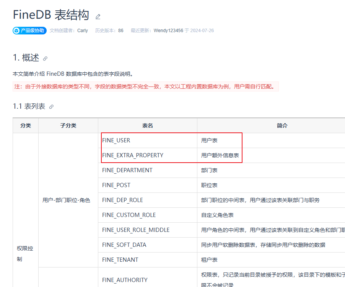Image resolution: width=345 pixels, height=287 pixels.
Task: Click the column header 表名
Action: (x=147, y=126)
